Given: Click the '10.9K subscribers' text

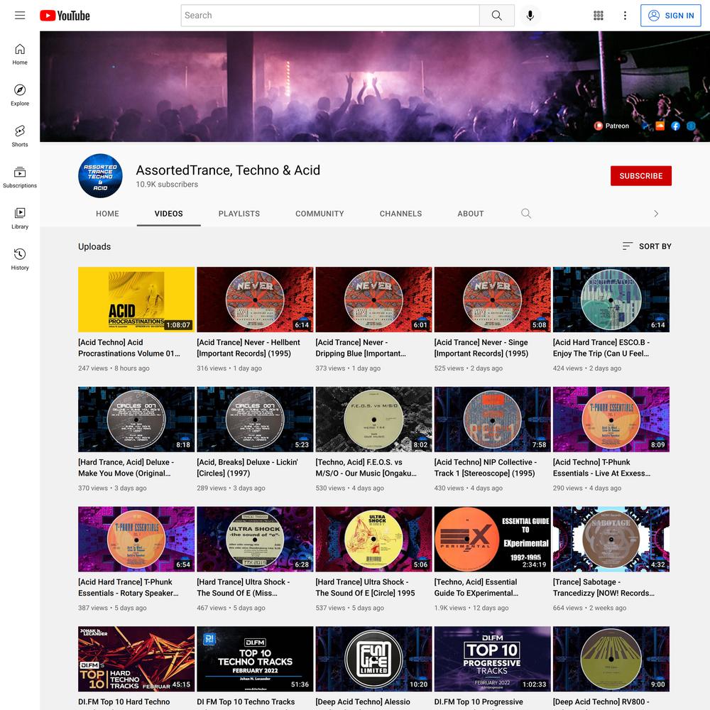Looking at the screenshot, I should click(167, 185).
